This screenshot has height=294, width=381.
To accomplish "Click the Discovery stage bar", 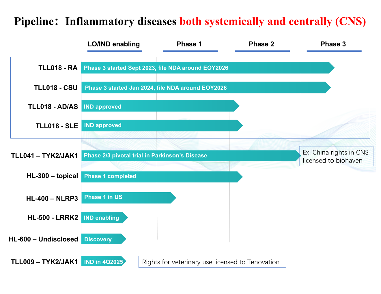I will 102,239.
